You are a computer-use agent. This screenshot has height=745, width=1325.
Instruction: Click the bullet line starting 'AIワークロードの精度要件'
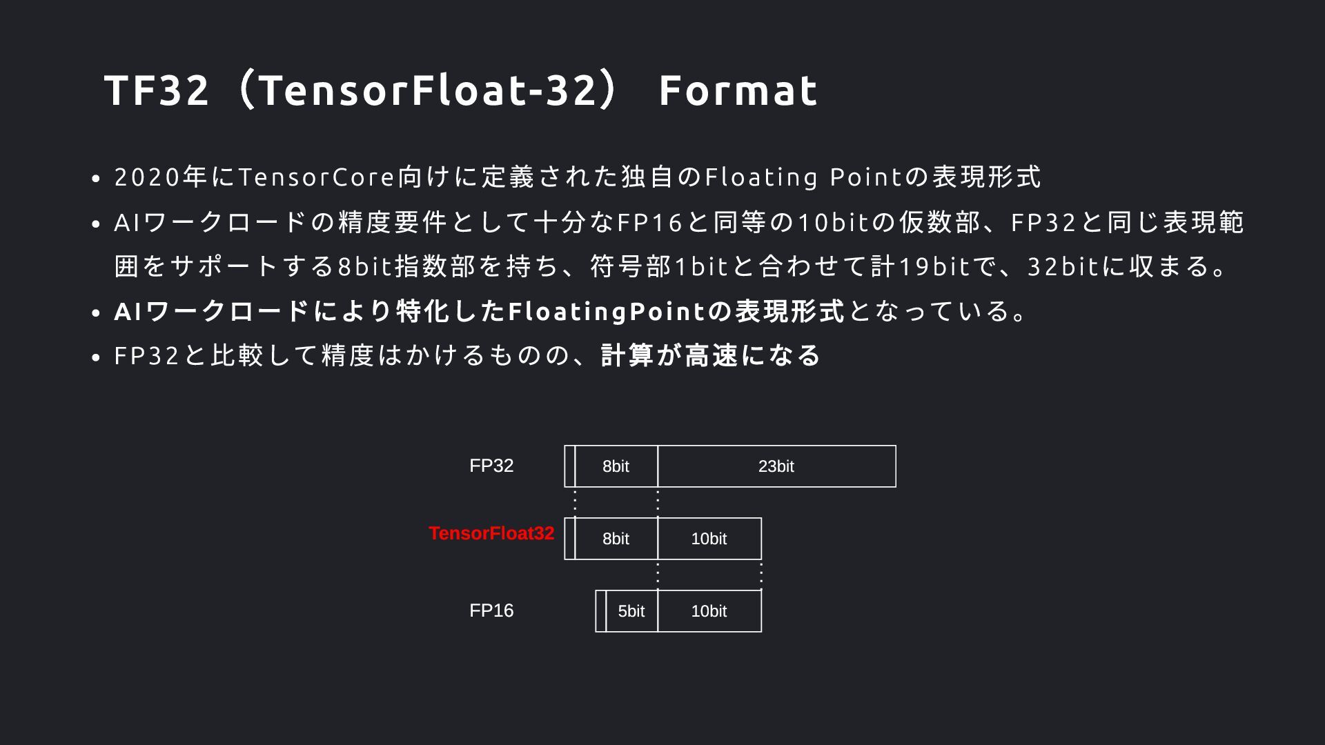click(x=679, y=222)
